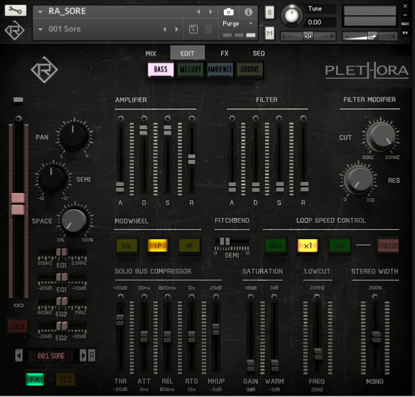
Task: Switch to the SEQ tab
Action: pyautogui.click(x=258, y=53)
